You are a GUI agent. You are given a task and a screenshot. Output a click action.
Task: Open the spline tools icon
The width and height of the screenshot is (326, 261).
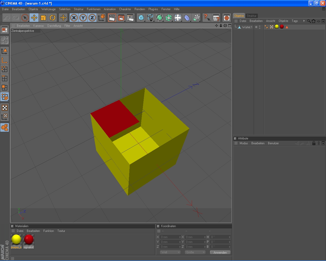coord(150,18)
